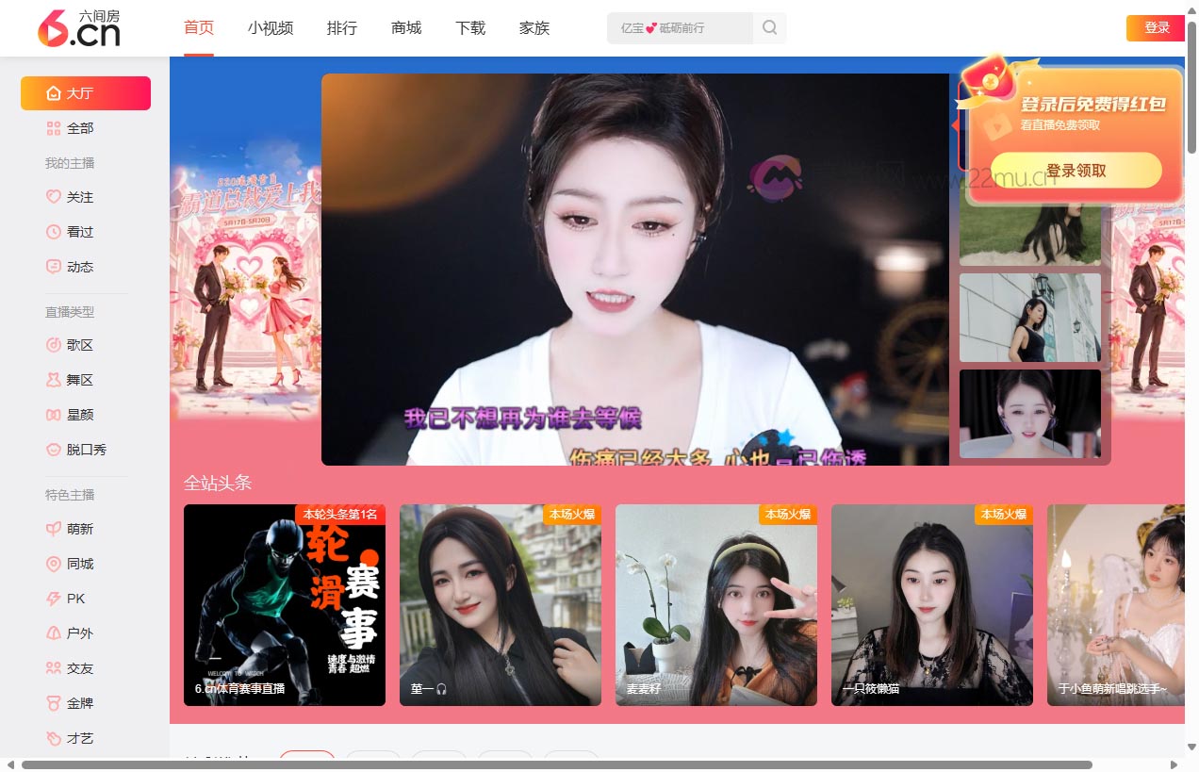Click the 登录领取 red packet button
Image resolution: width=1199 pixels, height=772 pixels.
(x=1076, y=171)
